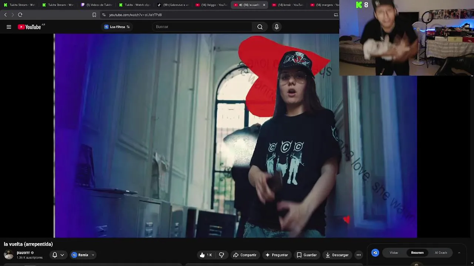Click the pausrrr channel name
Viewport: 474px width, 266px height.
coord(23,253)
